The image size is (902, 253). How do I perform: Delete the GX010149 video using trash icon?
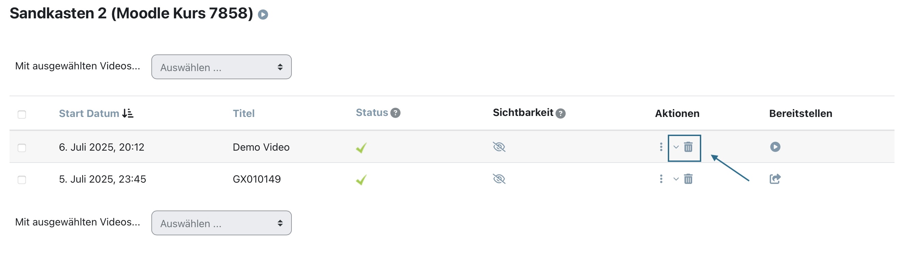[688, 179]
